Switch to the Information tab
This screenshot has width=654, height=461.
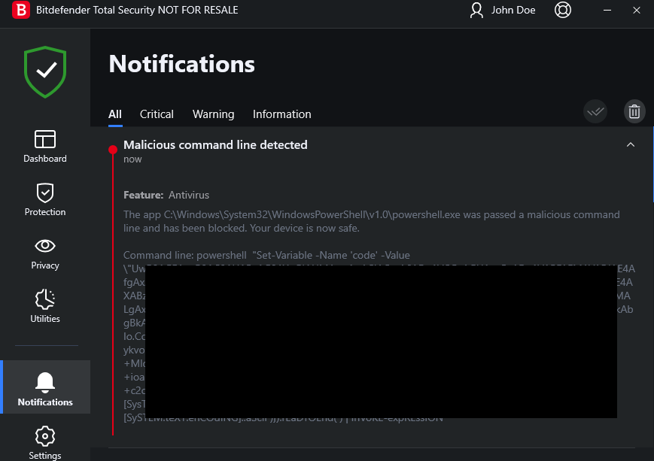point(281,114)
